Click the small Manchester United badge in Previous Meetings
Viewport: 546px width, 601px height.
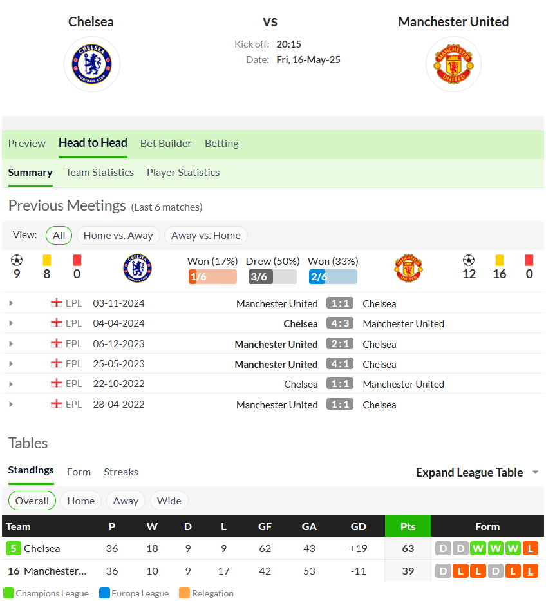(408, 269)
